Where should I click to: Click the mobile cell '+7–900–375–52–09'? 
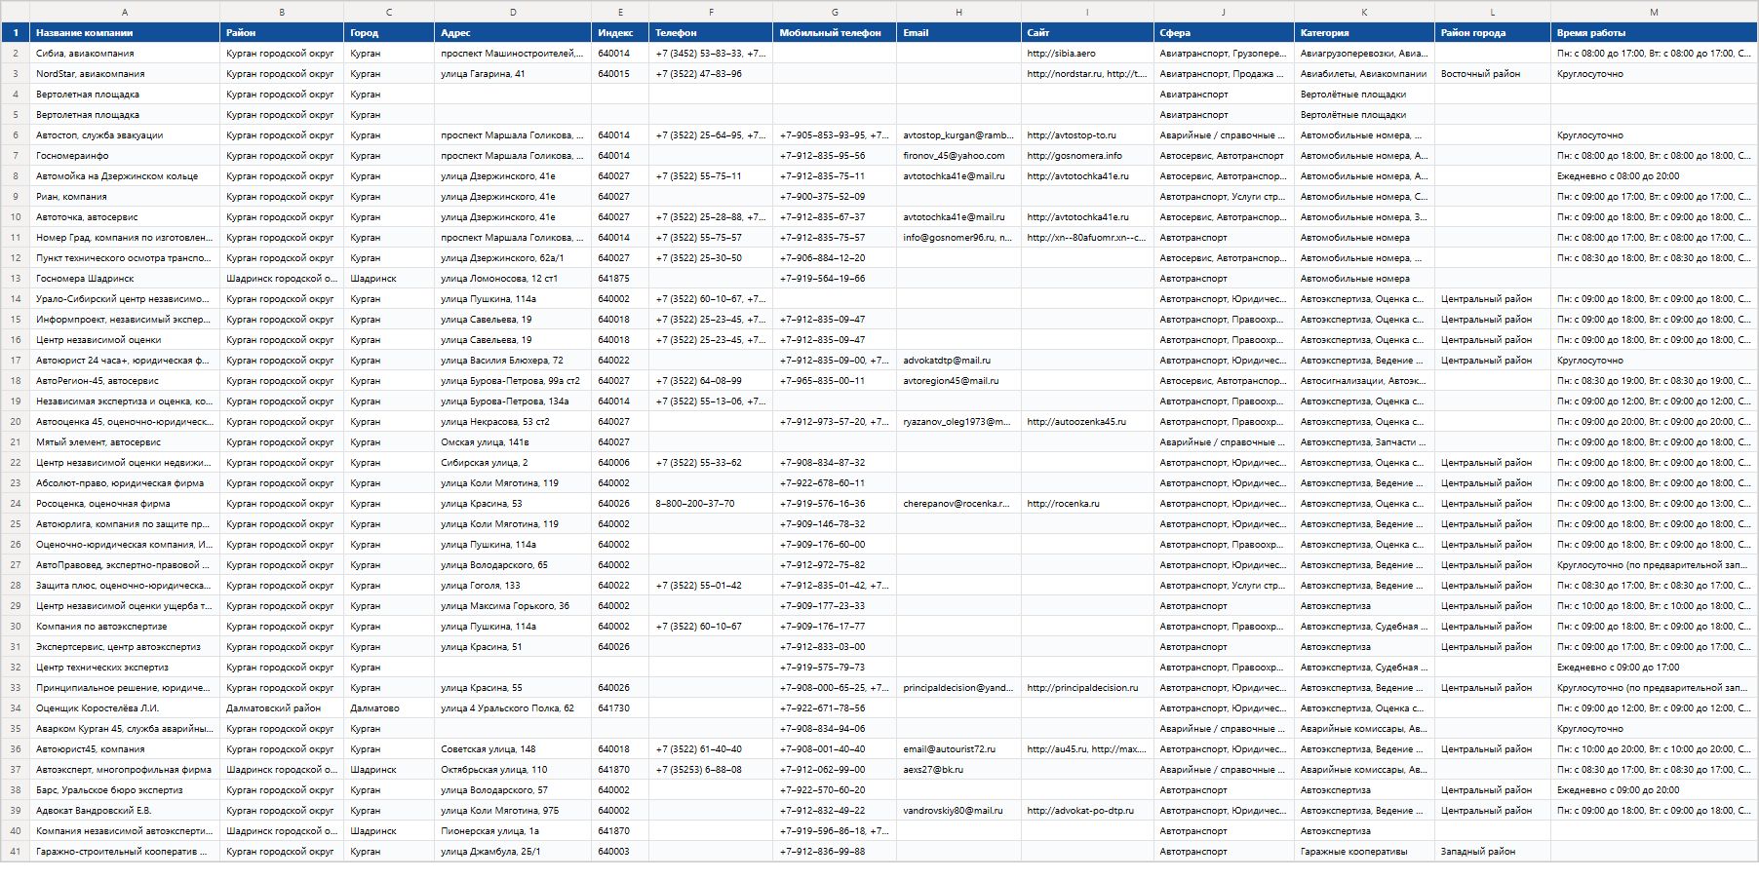(835, 197)
